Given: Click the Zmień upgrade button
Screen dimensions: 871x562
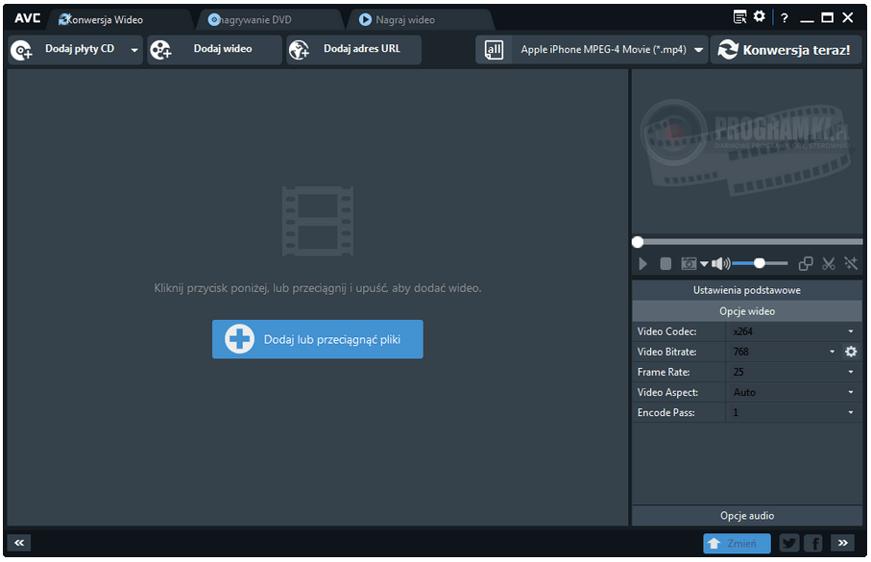Looking at the screenshot, I should tap(738, 544).
